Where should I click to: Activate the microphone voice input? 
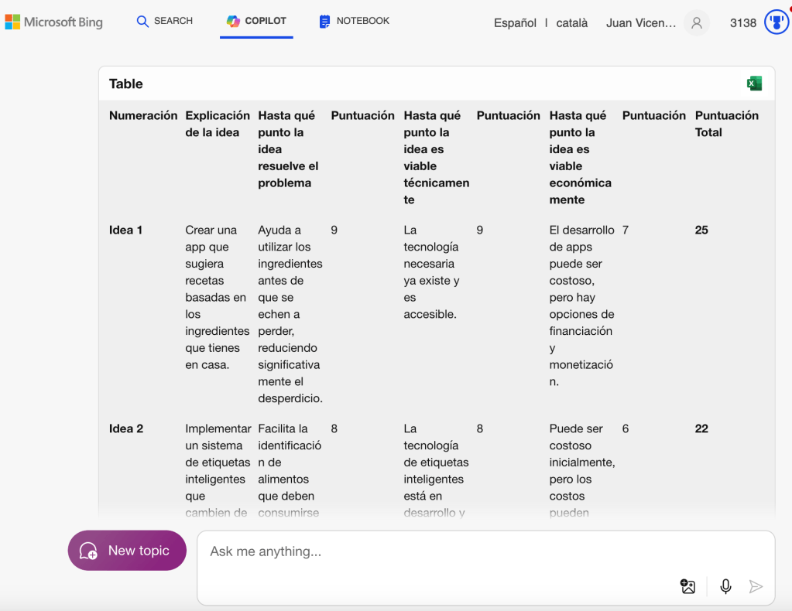pyautogui.click(x=725, y=586)
